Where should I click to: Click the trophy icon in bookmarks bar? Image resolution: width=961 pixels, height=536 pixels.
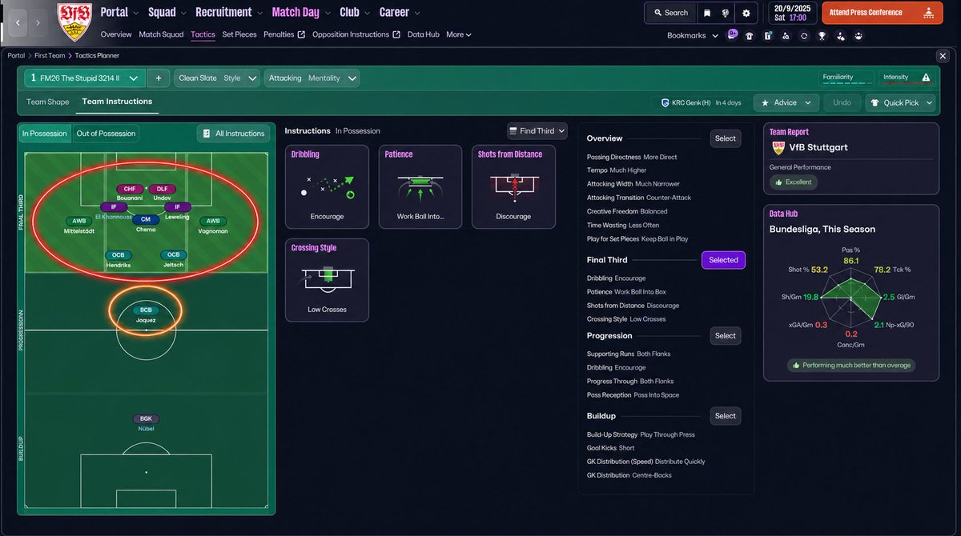pyautogui.click(x=822, y=35)
